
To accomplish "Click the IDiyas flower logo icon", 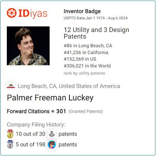I will [11, 13].
